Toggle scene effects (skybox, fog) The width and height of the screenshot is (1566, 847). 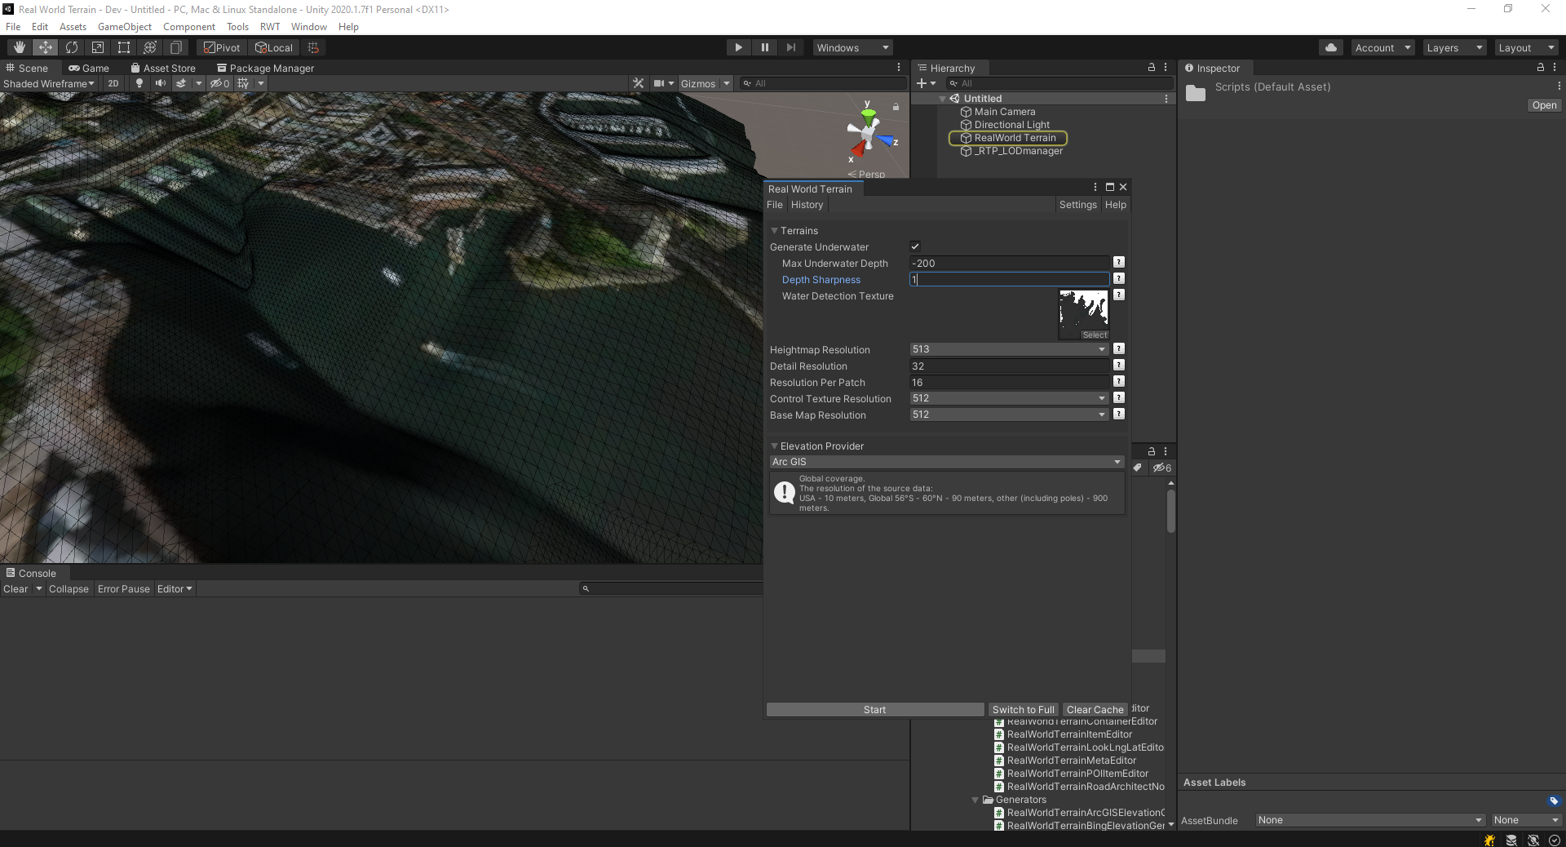(x=181, y=83)
